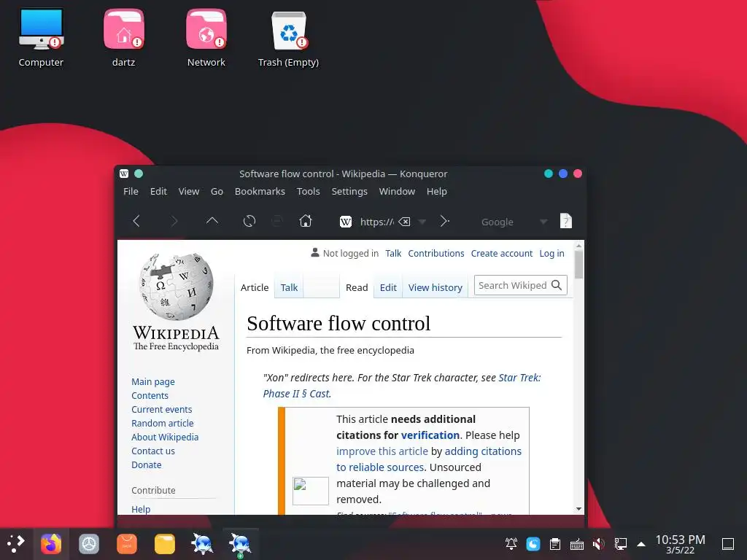Viewport: 747px width, 560px height.
Task: Open the Go menu
Action: [217, 192]
